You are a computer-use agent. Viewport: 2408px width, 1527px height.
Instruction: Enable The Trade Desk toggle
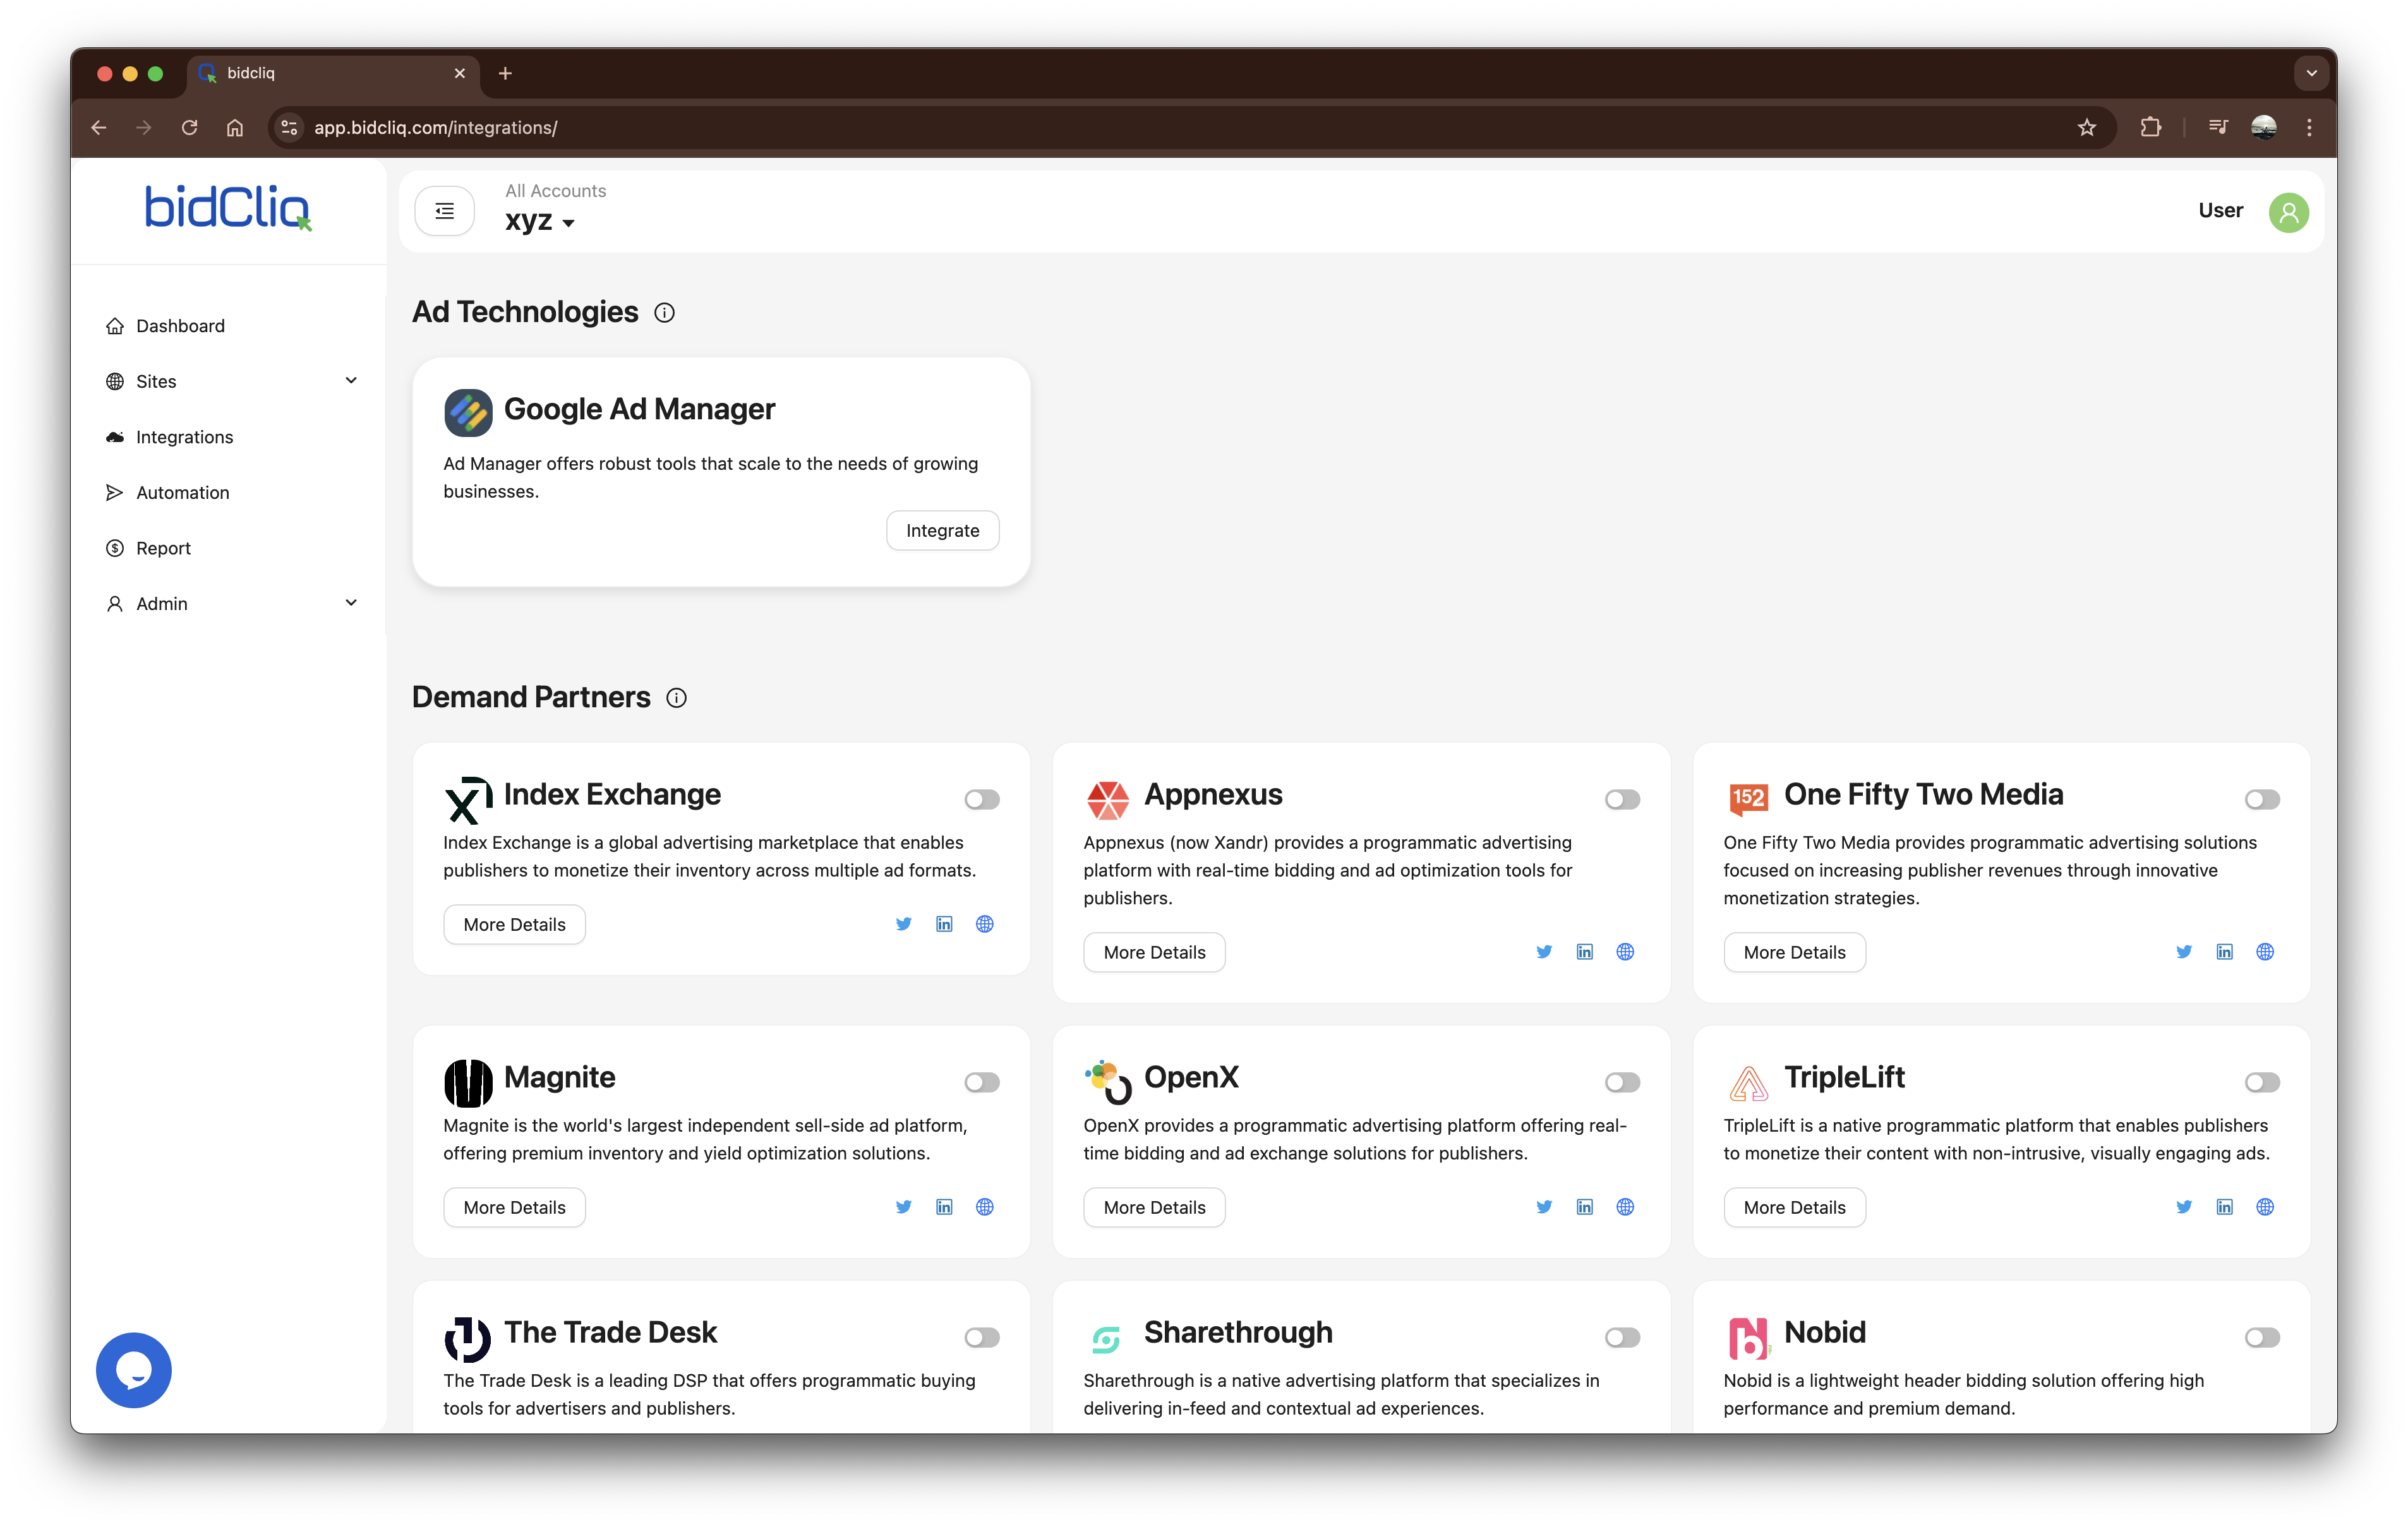(x=982, y=1338)
